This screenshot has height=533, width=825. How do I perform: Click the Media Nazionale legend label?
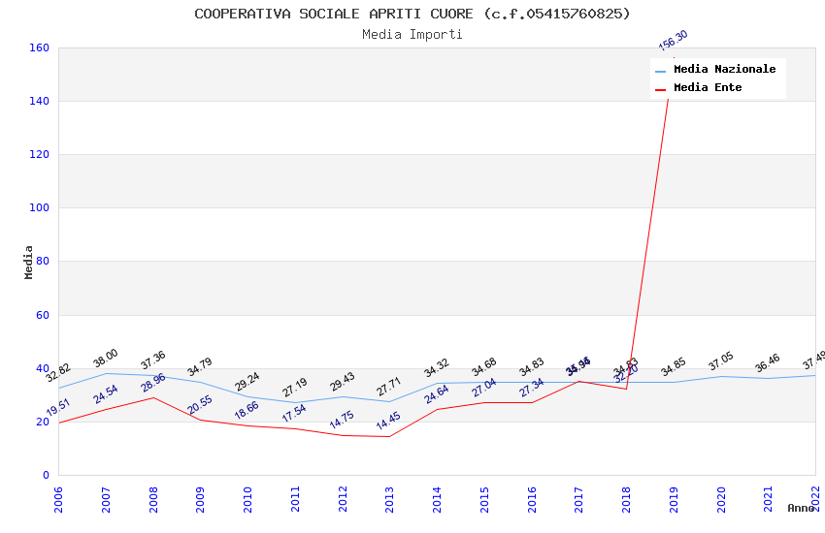[724, 69]
